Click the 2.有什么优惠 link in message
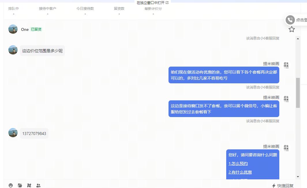 coord(240,172)
